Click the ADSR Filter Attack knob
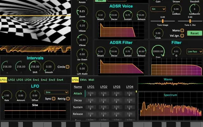This screenshot has height=127, width=203. tap(100, 51)
